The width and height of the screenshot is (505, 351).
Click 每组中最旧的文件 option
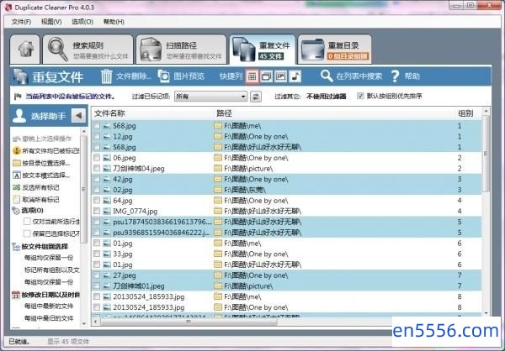[49, 318]
